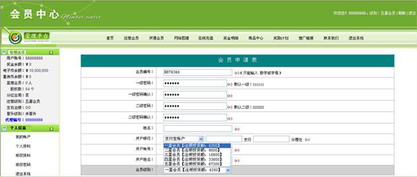The width and height of the screenshot is (417, 177).
Task: Click the 注册级别 五星会员 row in the sidebar
Action: coord(23,101)
